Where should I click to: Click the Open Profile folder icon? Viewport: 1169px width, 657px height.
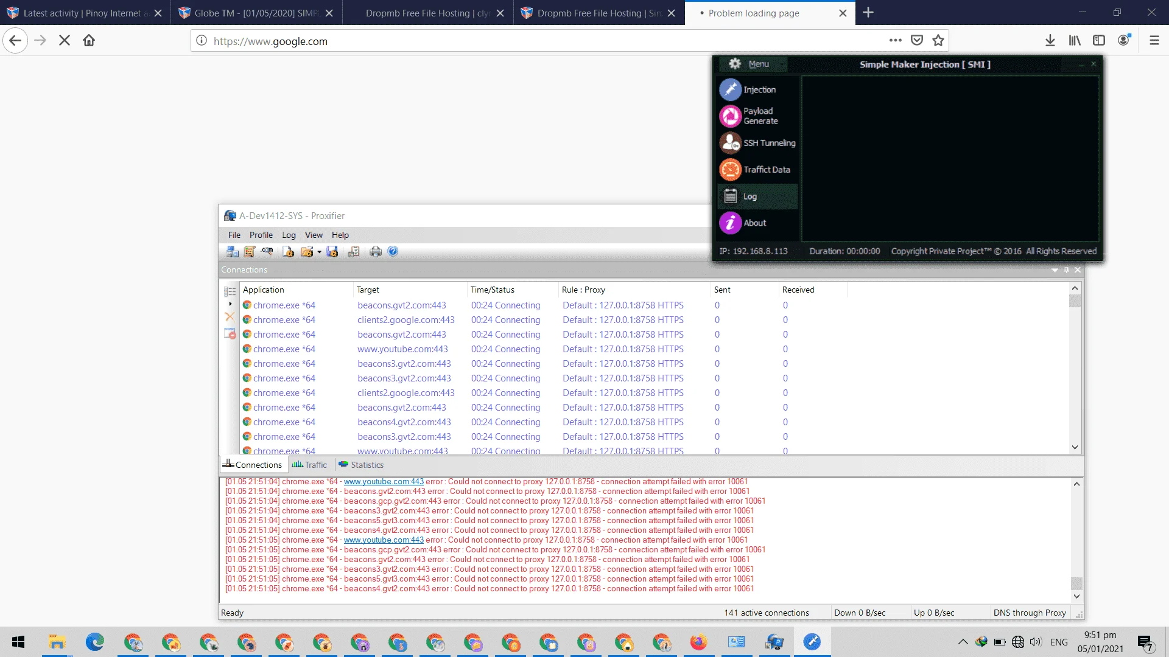click(307, 252)
